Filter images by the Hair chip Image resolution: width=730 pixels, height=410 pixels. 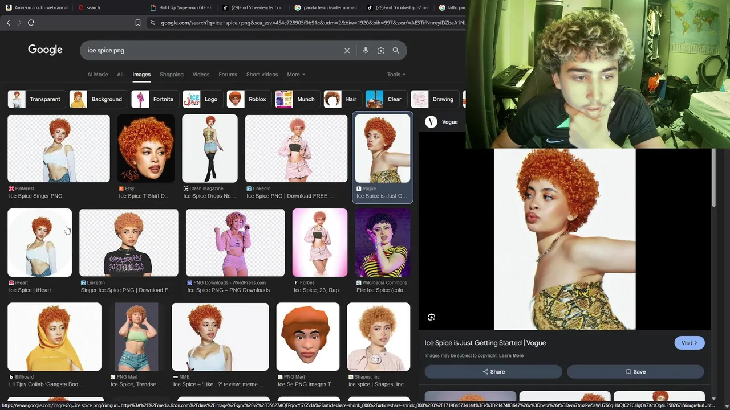point(342,99)
